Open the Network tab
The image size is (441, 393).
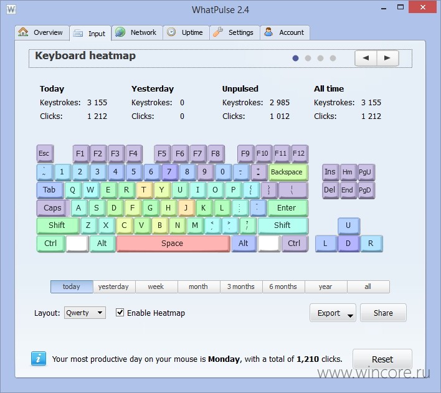pyautogui.click(x=137, y=32)
